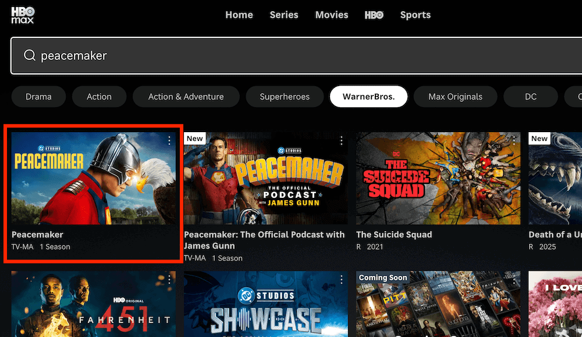The width and height of the screenshot is (582, 337).
Task: Enable the Superheroes filter
Action: click(285, 97)
